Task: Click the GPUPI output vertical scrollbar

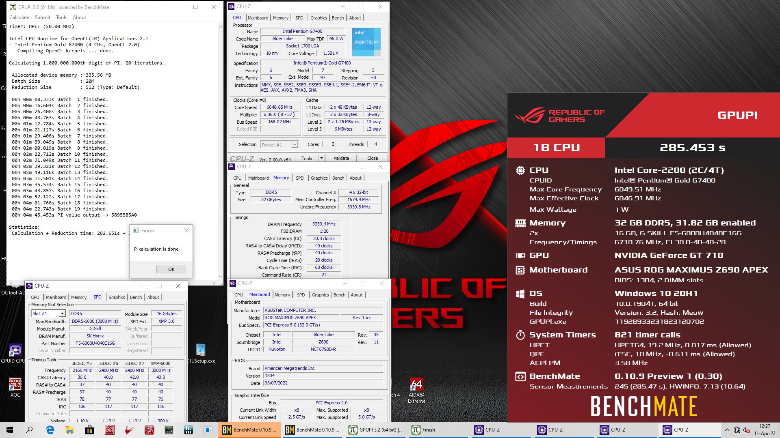Action: coord(221,152)
